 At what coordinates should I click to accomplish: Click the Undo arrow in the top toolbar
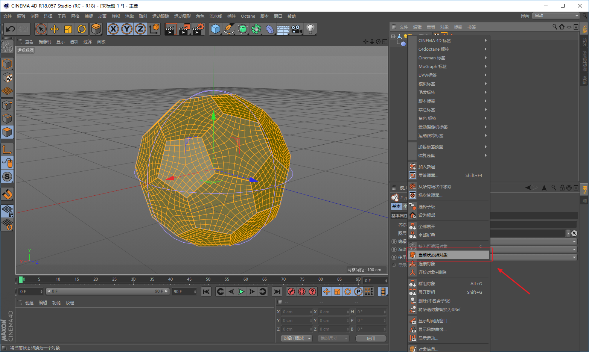(10, 29)
